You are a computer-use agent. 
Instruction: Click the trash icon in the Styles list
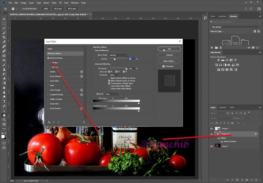tap(84, 122)
